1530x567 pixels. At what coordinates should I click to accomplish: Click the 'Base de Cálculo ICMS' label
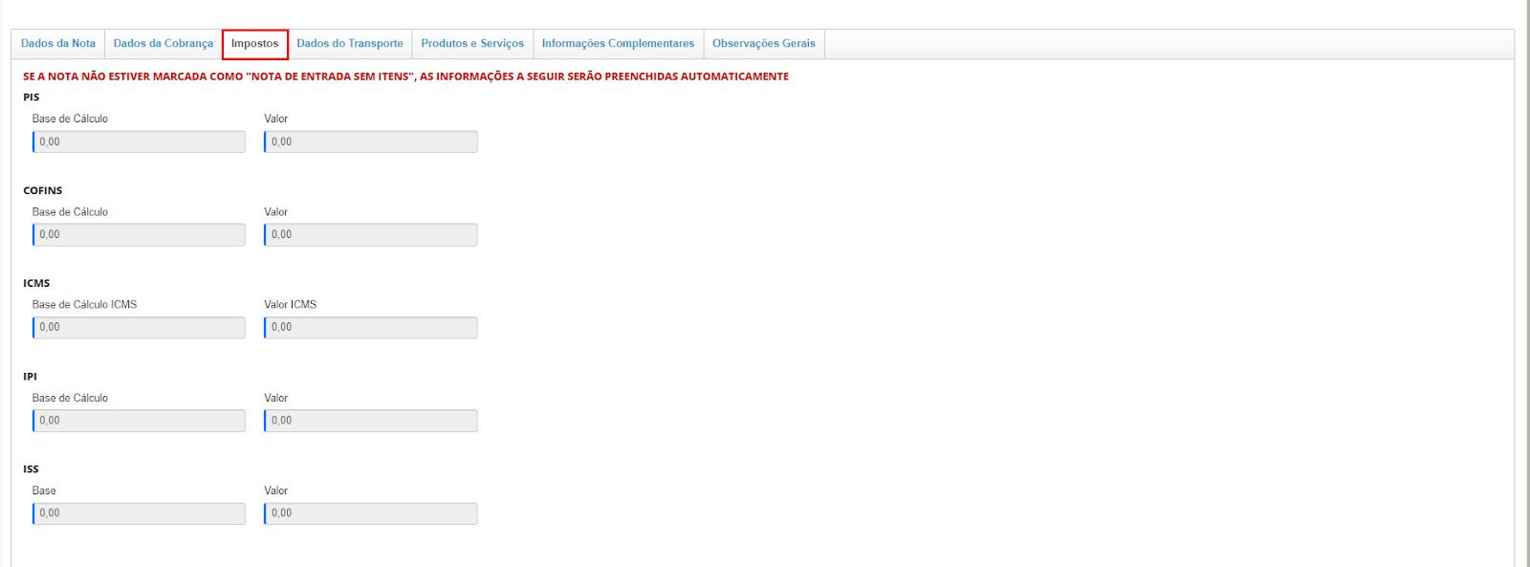[x=84, y=305]
